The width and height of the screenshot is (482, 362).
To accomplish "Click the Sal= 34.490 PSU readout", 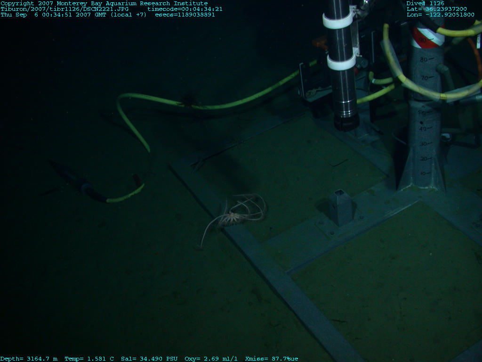I will 149,359.
